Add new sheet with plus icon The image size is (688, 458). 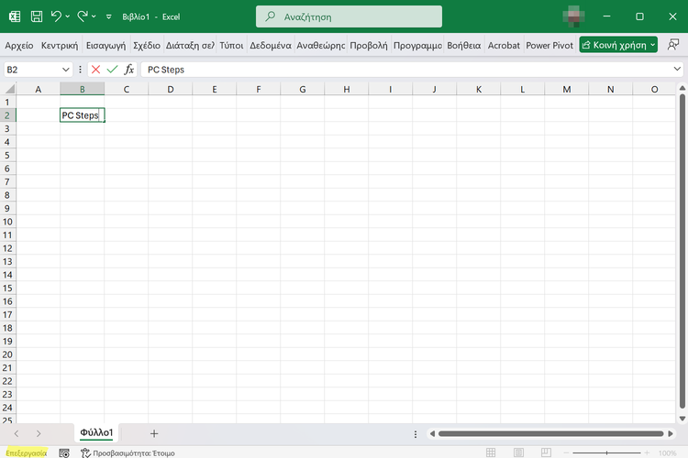[154, 432]
